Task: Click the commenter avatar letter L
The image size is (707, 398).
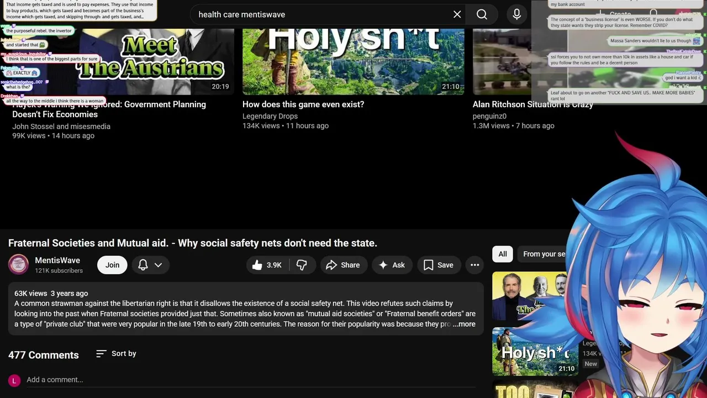Action: 14,380
